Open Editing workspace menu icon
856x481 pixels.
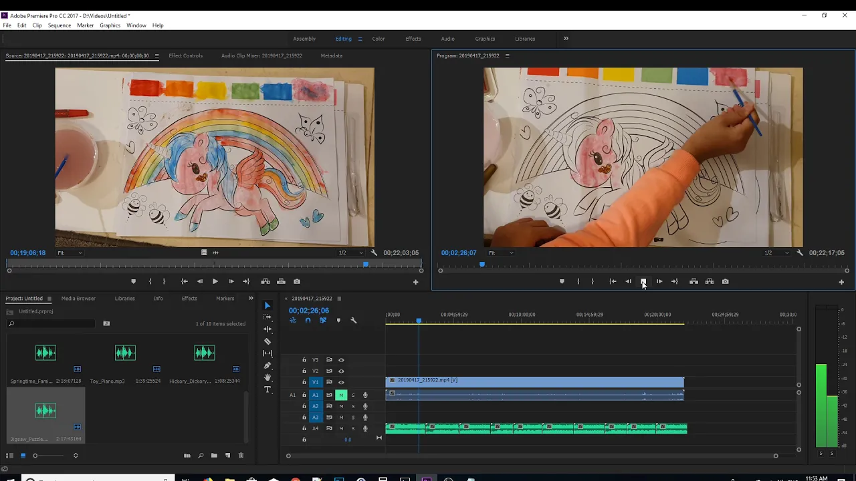360,39
